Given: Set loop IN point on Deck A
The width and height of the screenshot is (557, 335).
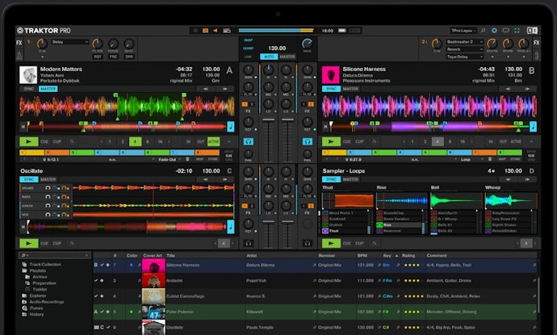Looking at the screenshot, I should [x=188, y=142].
